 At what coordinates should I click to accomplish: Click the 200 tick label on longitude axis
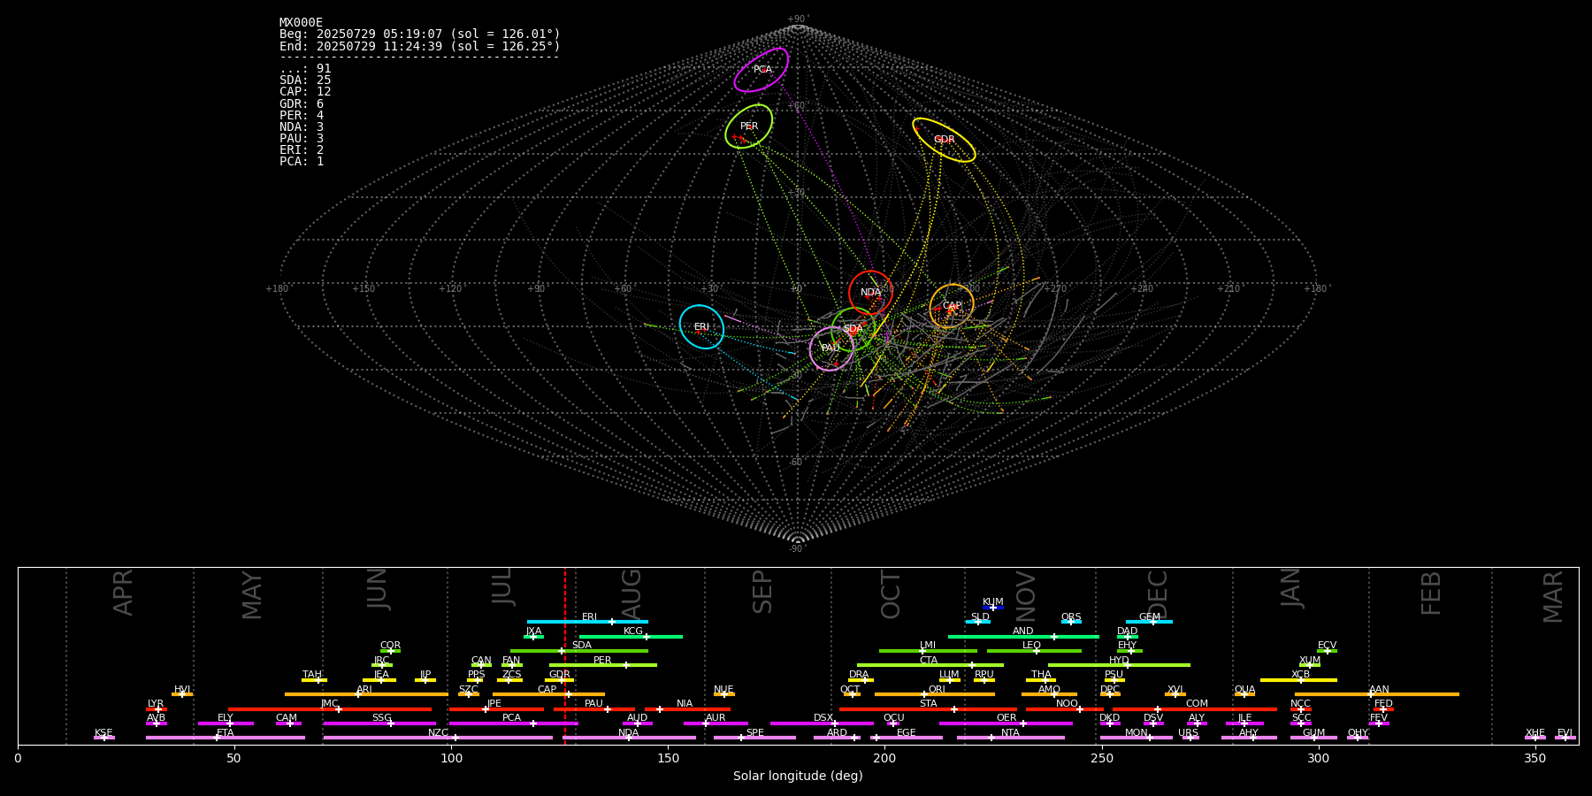pos(884,759)
